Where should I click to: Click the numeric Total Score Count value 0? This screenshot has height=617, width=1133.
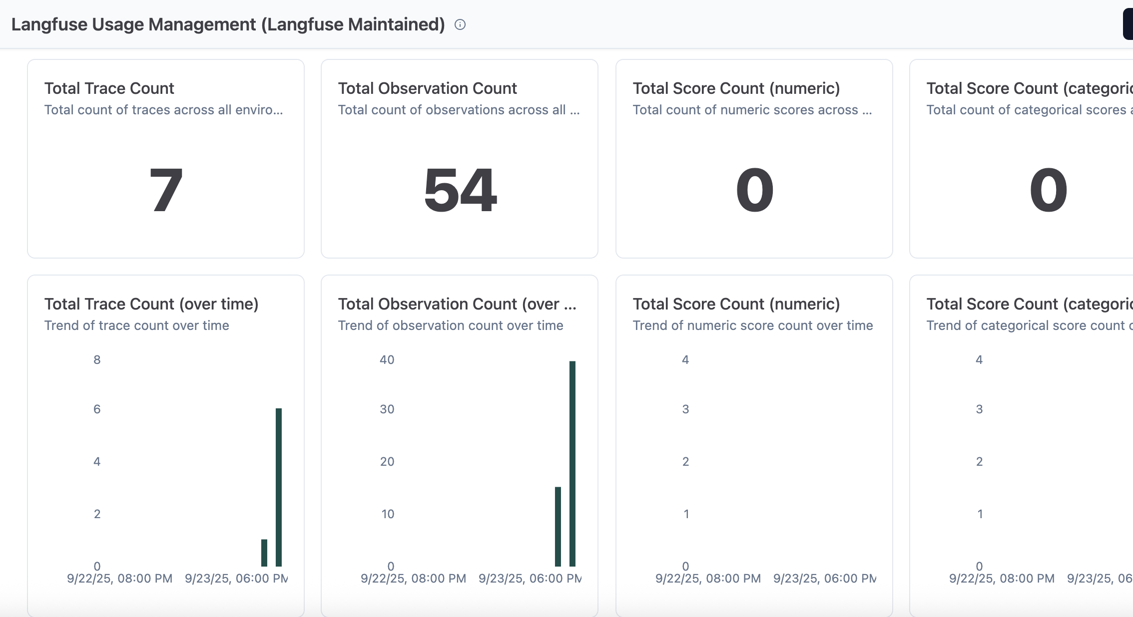(754, 190)
